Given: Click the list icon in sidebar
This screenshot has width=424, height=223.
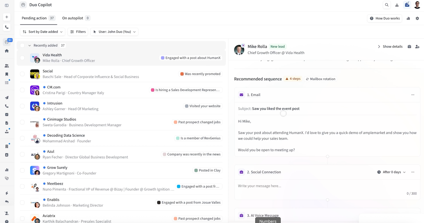Looking at the screenshot, I should click(7, 83).
